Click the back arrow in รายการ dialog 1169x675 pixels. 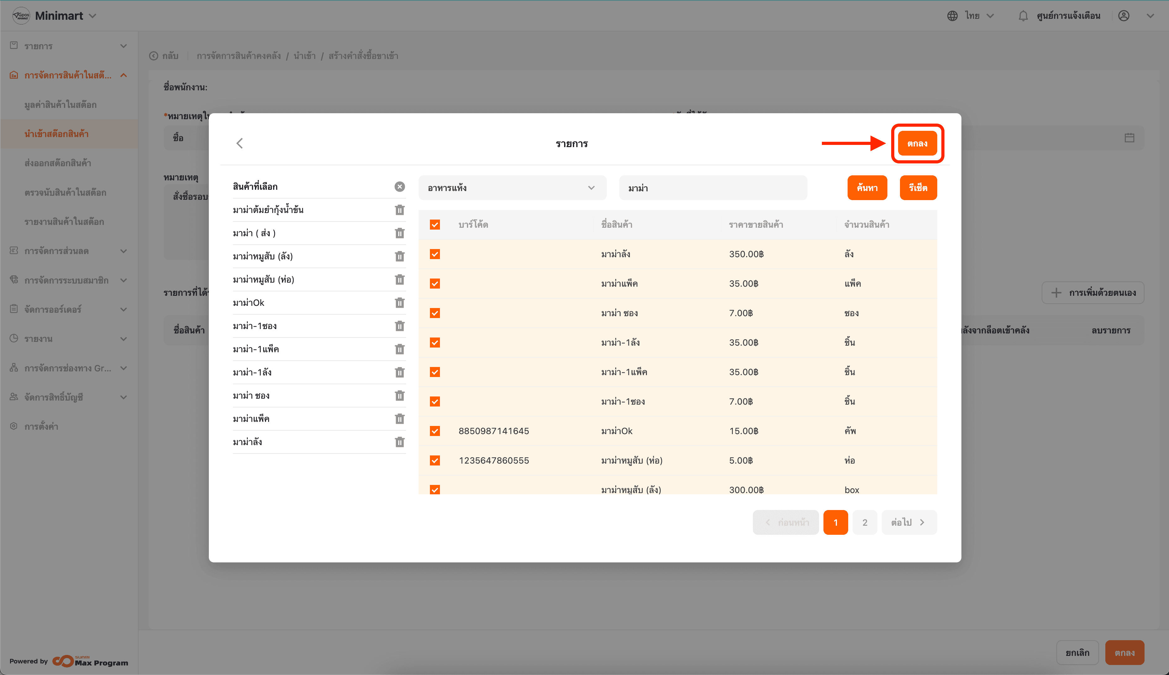click(240, 143)
